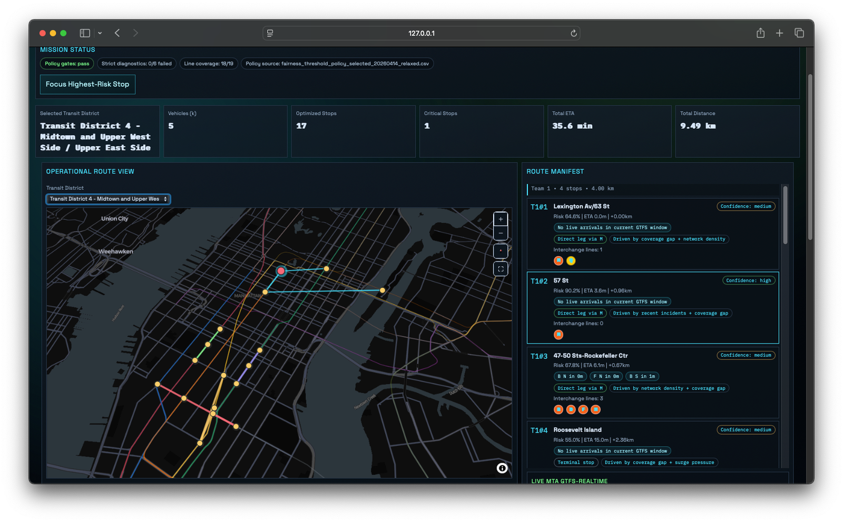The width and height of the screenshot is (843, 522).
Task: Click the B S in 1m arrival chip
Action: click(642, 376)
